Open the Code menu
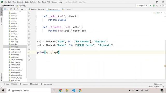Screen dimensions: 166x93 coord(27,2)
